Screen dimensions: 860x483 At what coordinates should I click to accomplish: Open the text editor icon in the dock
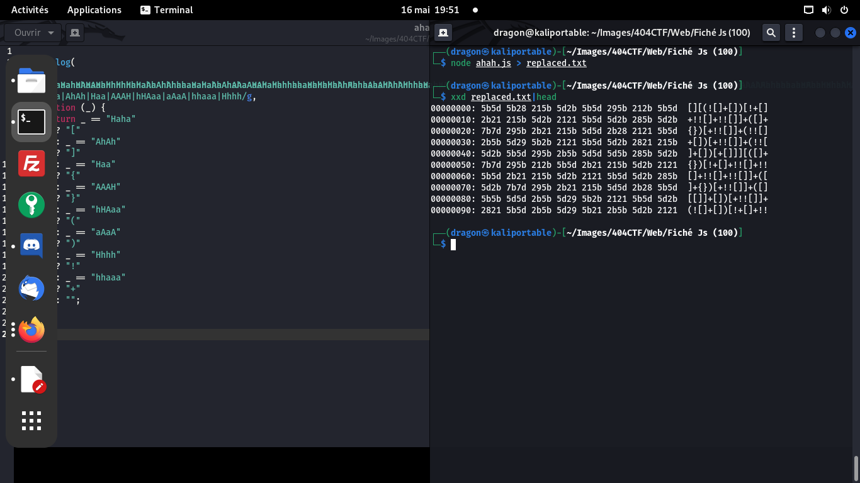tap(31, 379)
